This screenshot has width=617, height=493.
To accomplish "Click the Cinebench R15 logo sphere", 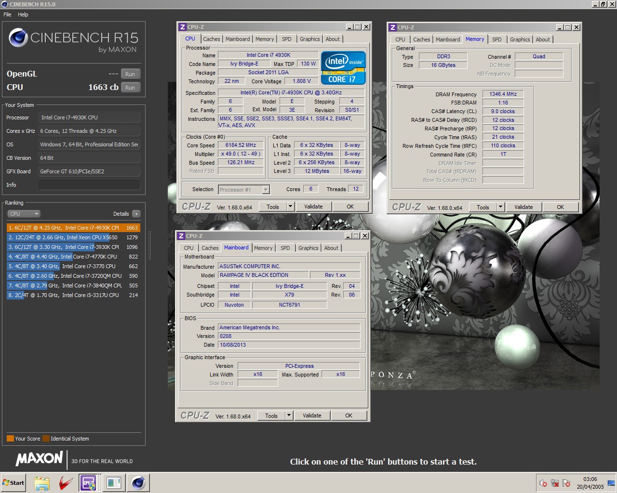I will pos(18,38).
